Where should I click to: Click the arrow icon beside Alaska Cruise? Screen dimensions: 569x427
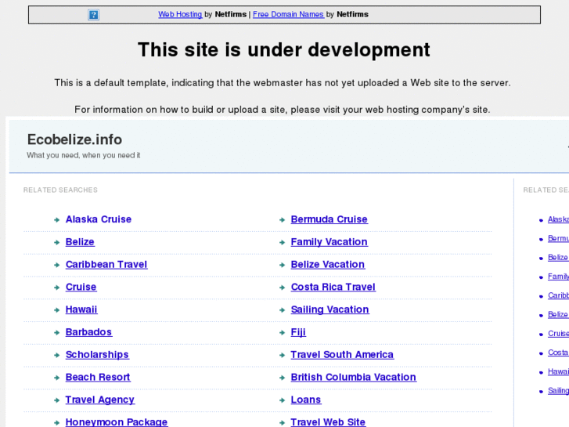pyautogui.click(x=56, y=220)
